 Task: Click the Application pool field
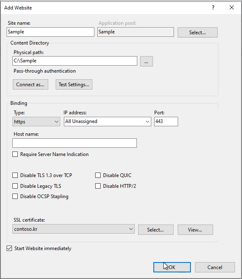(x=136, y=32)
